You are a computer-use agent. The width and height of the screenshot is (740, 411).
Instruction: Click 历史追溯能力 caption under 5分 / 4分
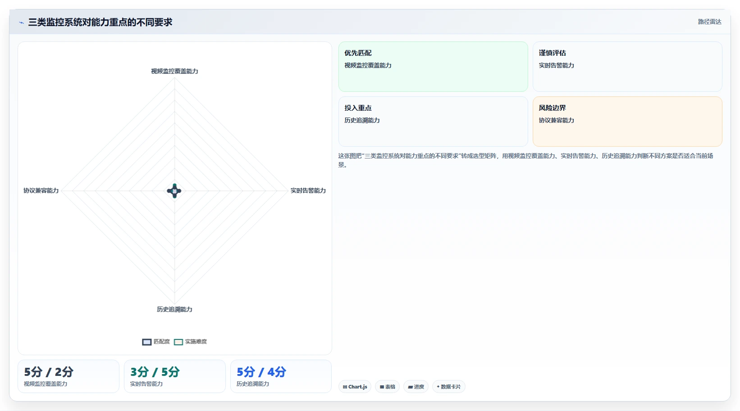[253, 384]
